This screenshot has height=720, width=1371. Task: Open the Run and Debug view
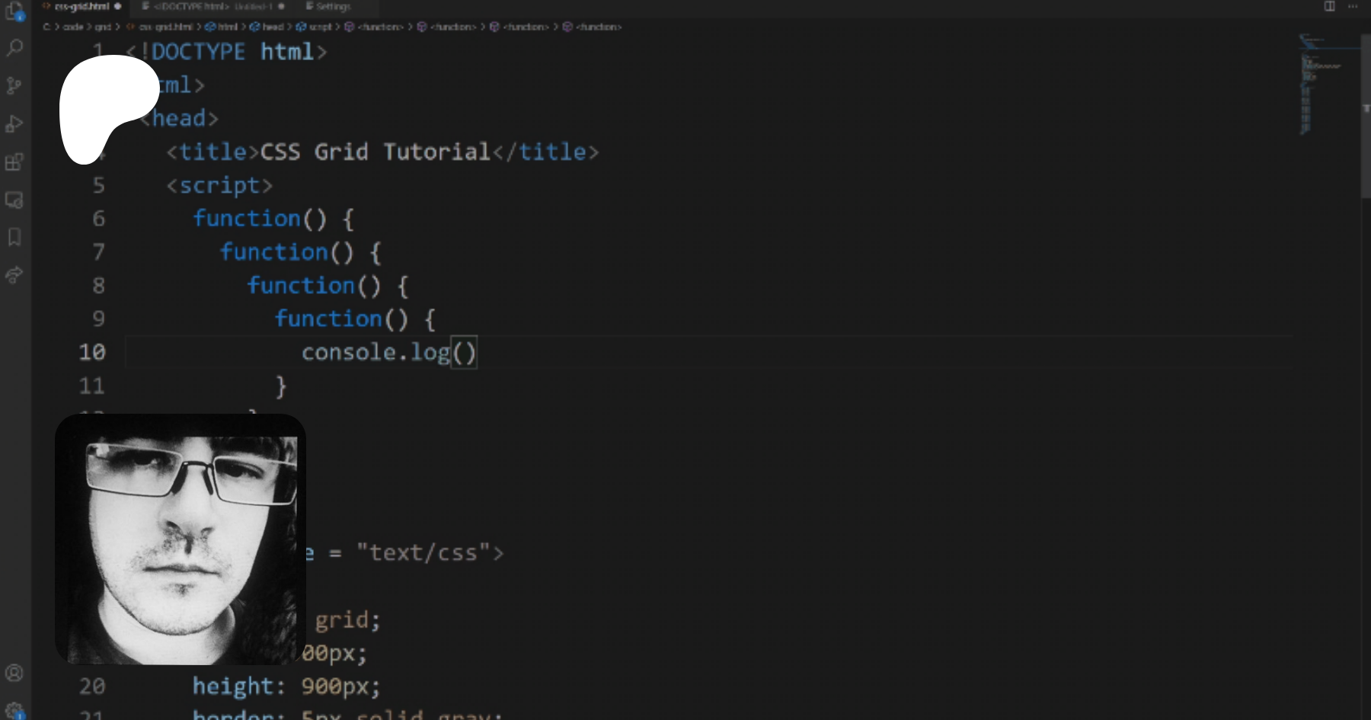tap(14, 123)
